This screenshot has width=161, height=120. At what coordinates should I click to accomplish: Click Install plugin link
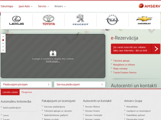click(53, 61)
